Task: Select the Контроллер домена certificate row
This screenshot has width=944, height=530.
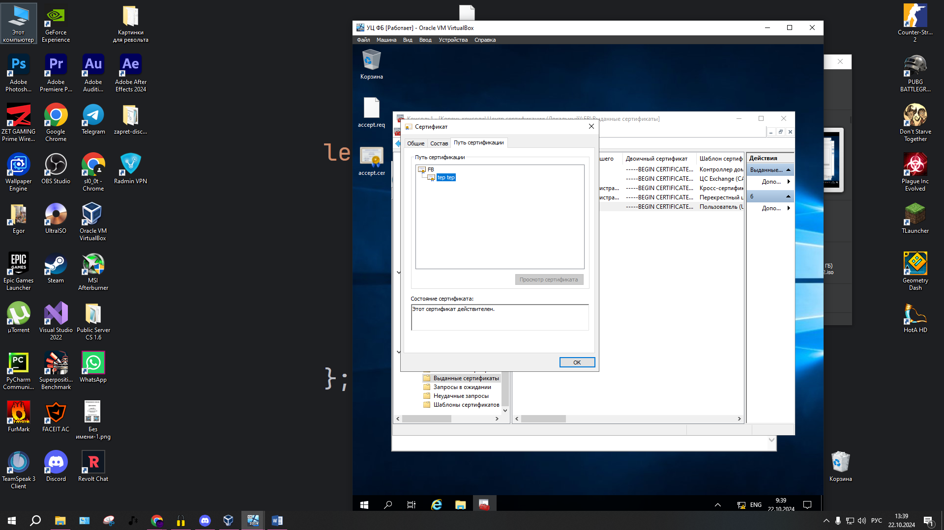Action: [672, 169]
